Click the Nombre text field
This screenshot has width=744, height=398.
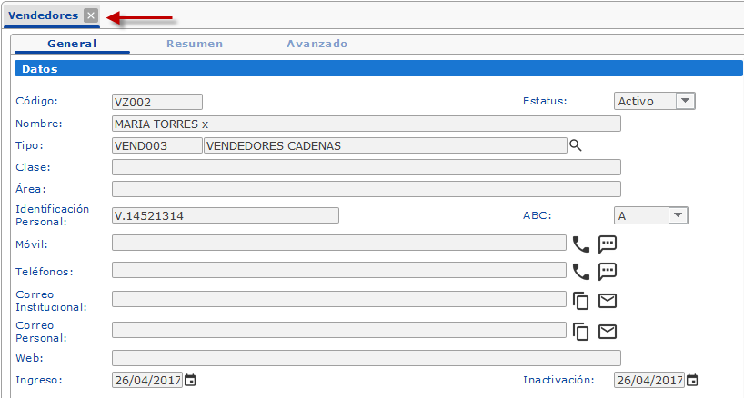pos(366,124)
